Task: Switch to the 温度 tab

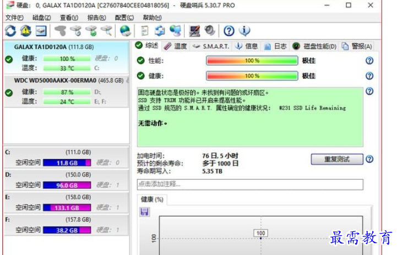Action: [x=175, y=46]
